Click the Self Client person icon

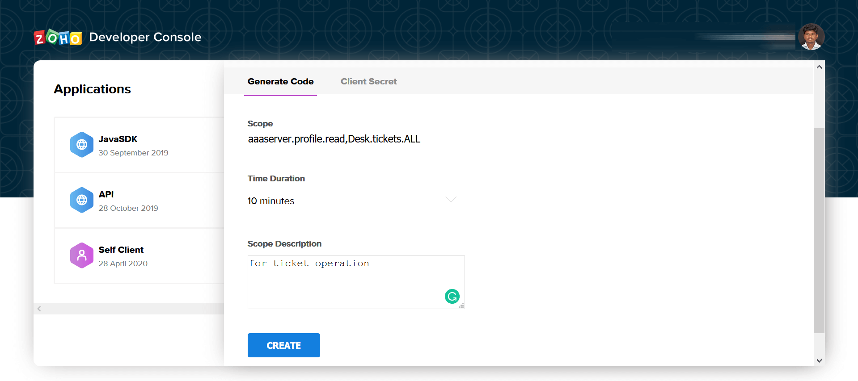click(82, 255)
